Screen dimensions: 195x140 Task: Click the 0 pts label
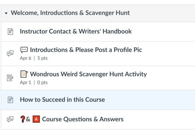click(42, 82)
